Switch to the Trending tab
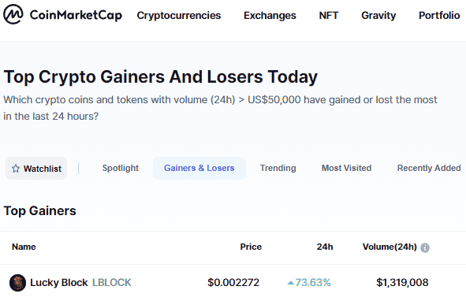The height and width of the screenshot is (301, 466). click(x=278, y=168)
